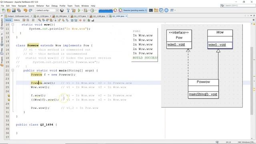Switch to Q2_1188.java tab
Image resolution: width=256 pixels, height=144 pixels.
pyautogui.click(x=99, y=16)
